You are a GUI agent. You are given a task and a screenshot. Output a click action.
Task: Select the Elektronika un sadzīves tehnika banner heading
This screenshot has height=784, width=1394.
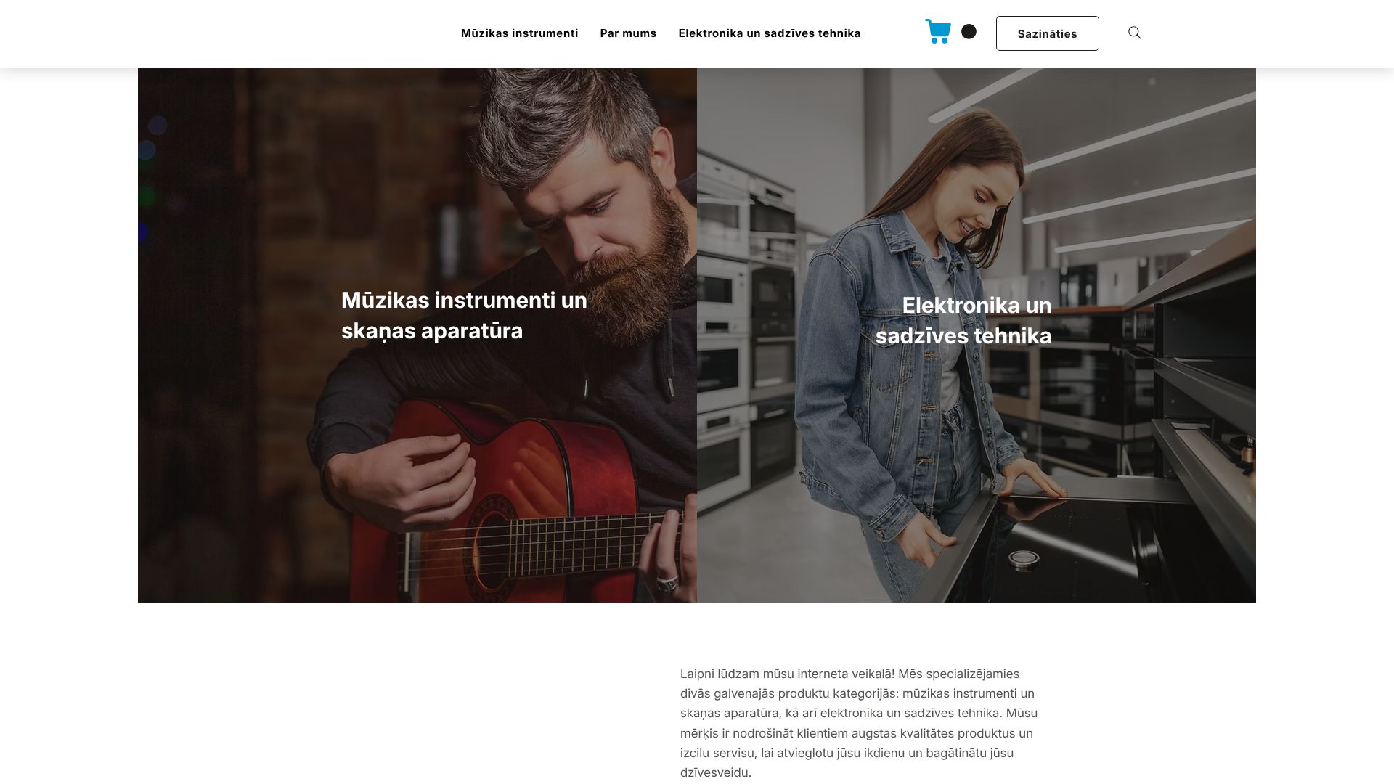coord(963,320)
